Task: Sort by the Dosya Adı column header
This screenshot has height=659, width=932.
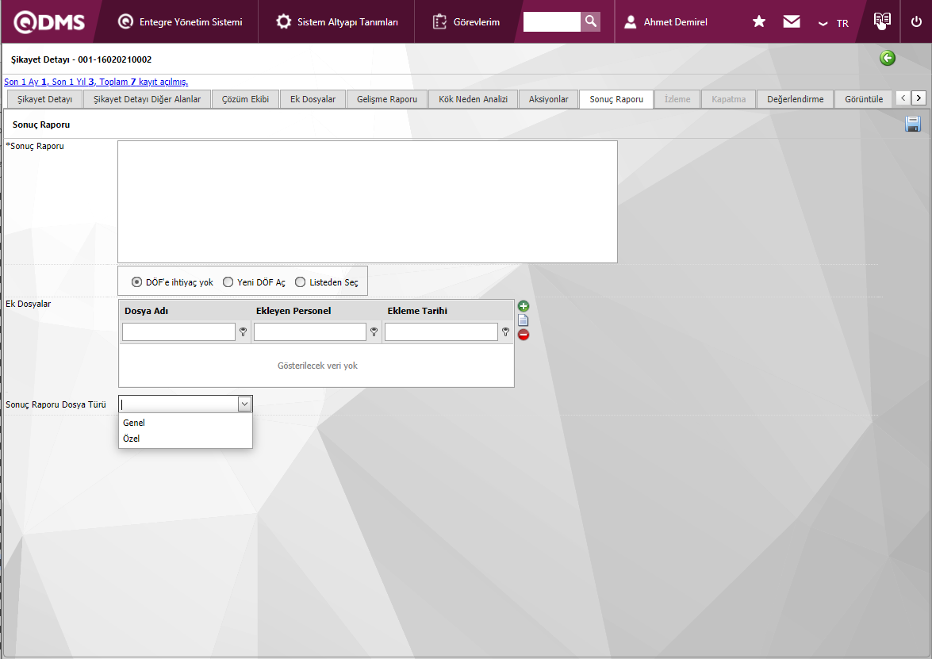Action: [146, 311]
